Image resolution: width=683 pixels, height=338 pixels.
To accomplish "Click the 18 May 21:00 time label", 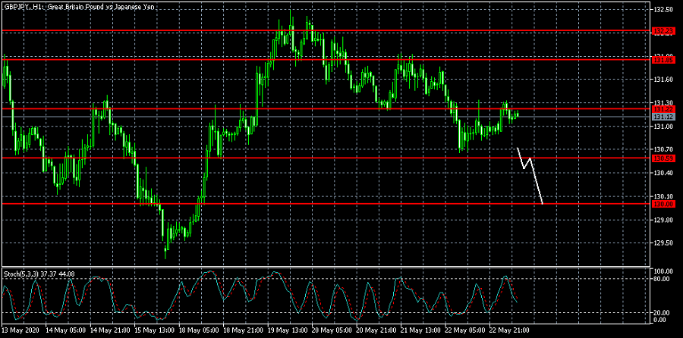I will 244,330.
